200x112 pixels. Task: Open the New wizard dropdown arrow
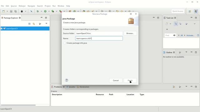tap(7, 11)
